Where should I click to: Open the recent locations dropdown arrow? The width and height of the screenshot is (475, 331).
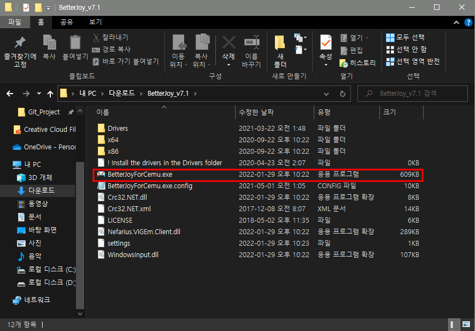tap(39, 94)
